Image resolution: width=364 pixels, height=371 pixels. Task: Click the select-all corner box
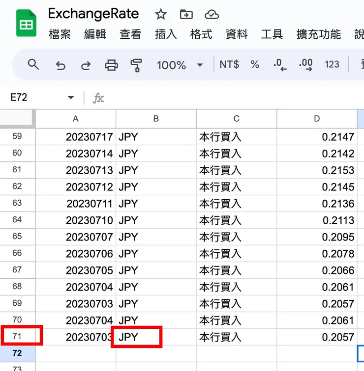click(17, 118)
